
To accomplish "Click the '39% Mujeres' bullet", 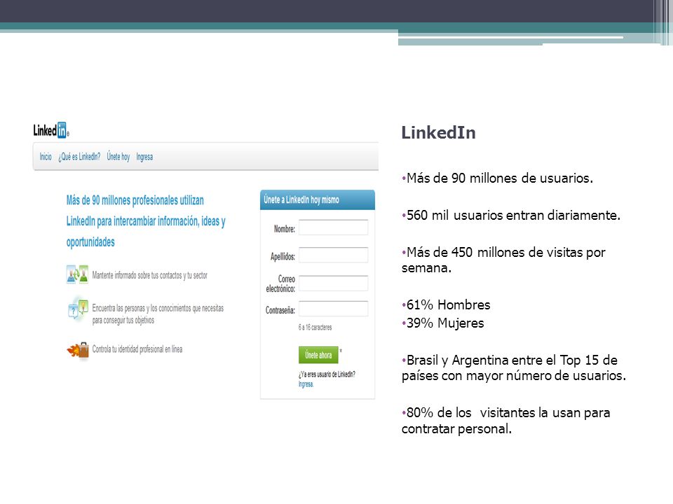I will click(x=443, y=323).
